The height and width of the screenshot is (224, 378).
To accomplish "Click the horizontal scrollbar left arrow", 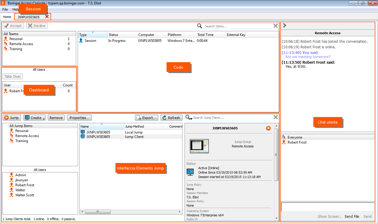I will (82, 212).
